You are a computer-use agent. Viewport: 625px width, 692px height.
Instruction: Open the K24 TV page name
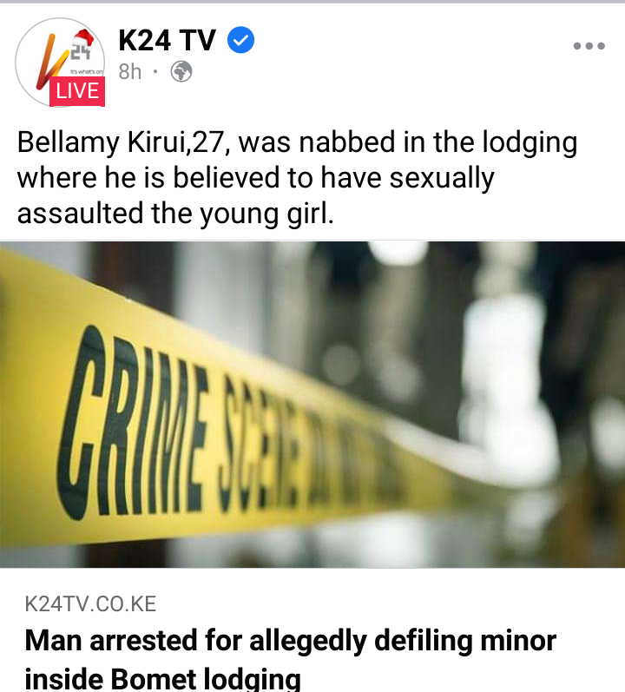point(168,40)
